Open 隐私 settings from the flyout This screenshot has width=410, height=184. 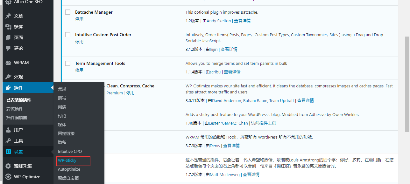click(62, 142)
